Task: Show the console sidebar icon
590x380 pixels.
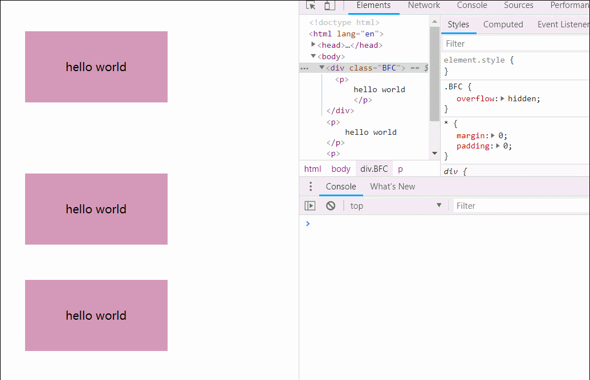Action: tap(310, 206)
